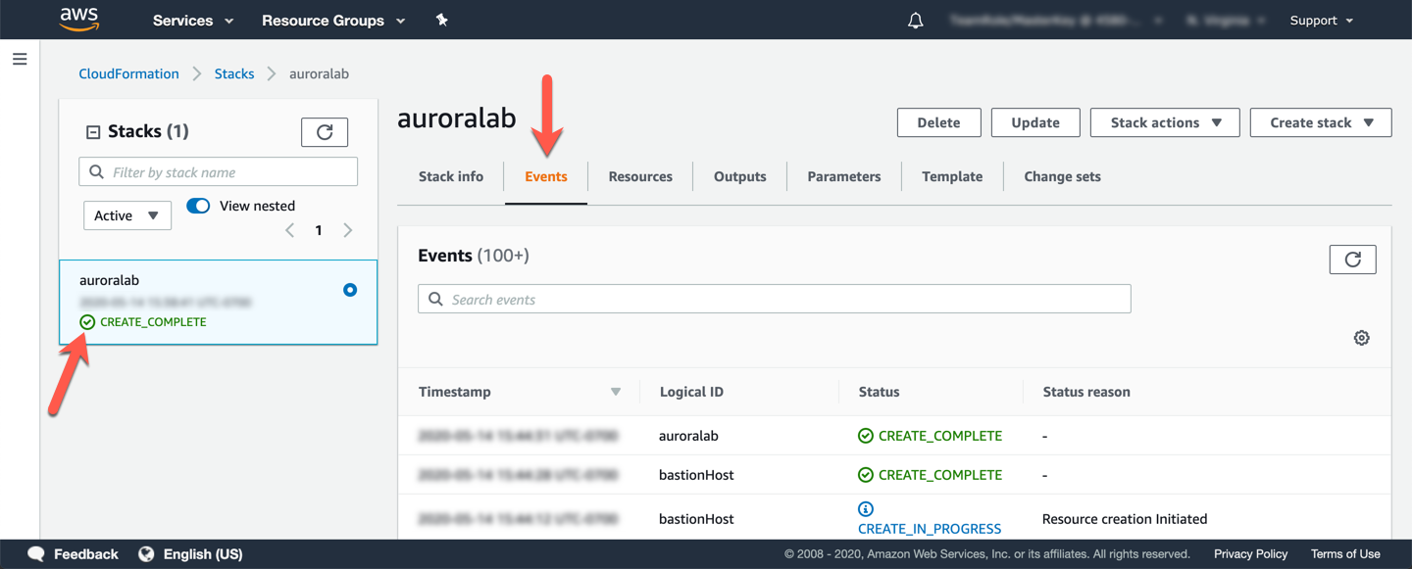Image resolution: width=1412 pixels, height=569 pixels.
Task: Click the CREATE_IN_PROGRESS info icon
Action: (866, 509)
